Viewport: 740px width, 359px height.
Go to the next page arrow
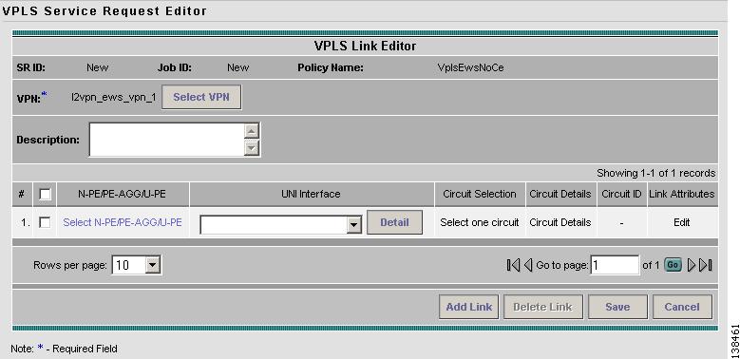click(692, 265)
